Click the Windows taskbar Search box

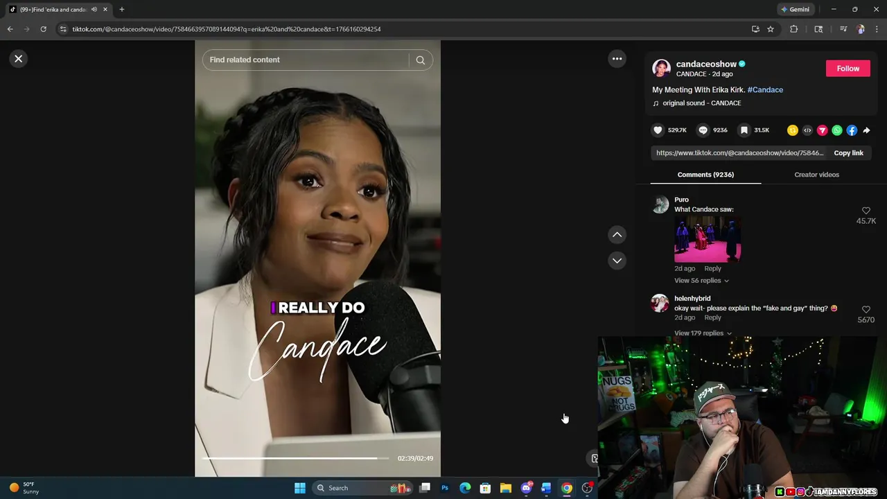364,488
